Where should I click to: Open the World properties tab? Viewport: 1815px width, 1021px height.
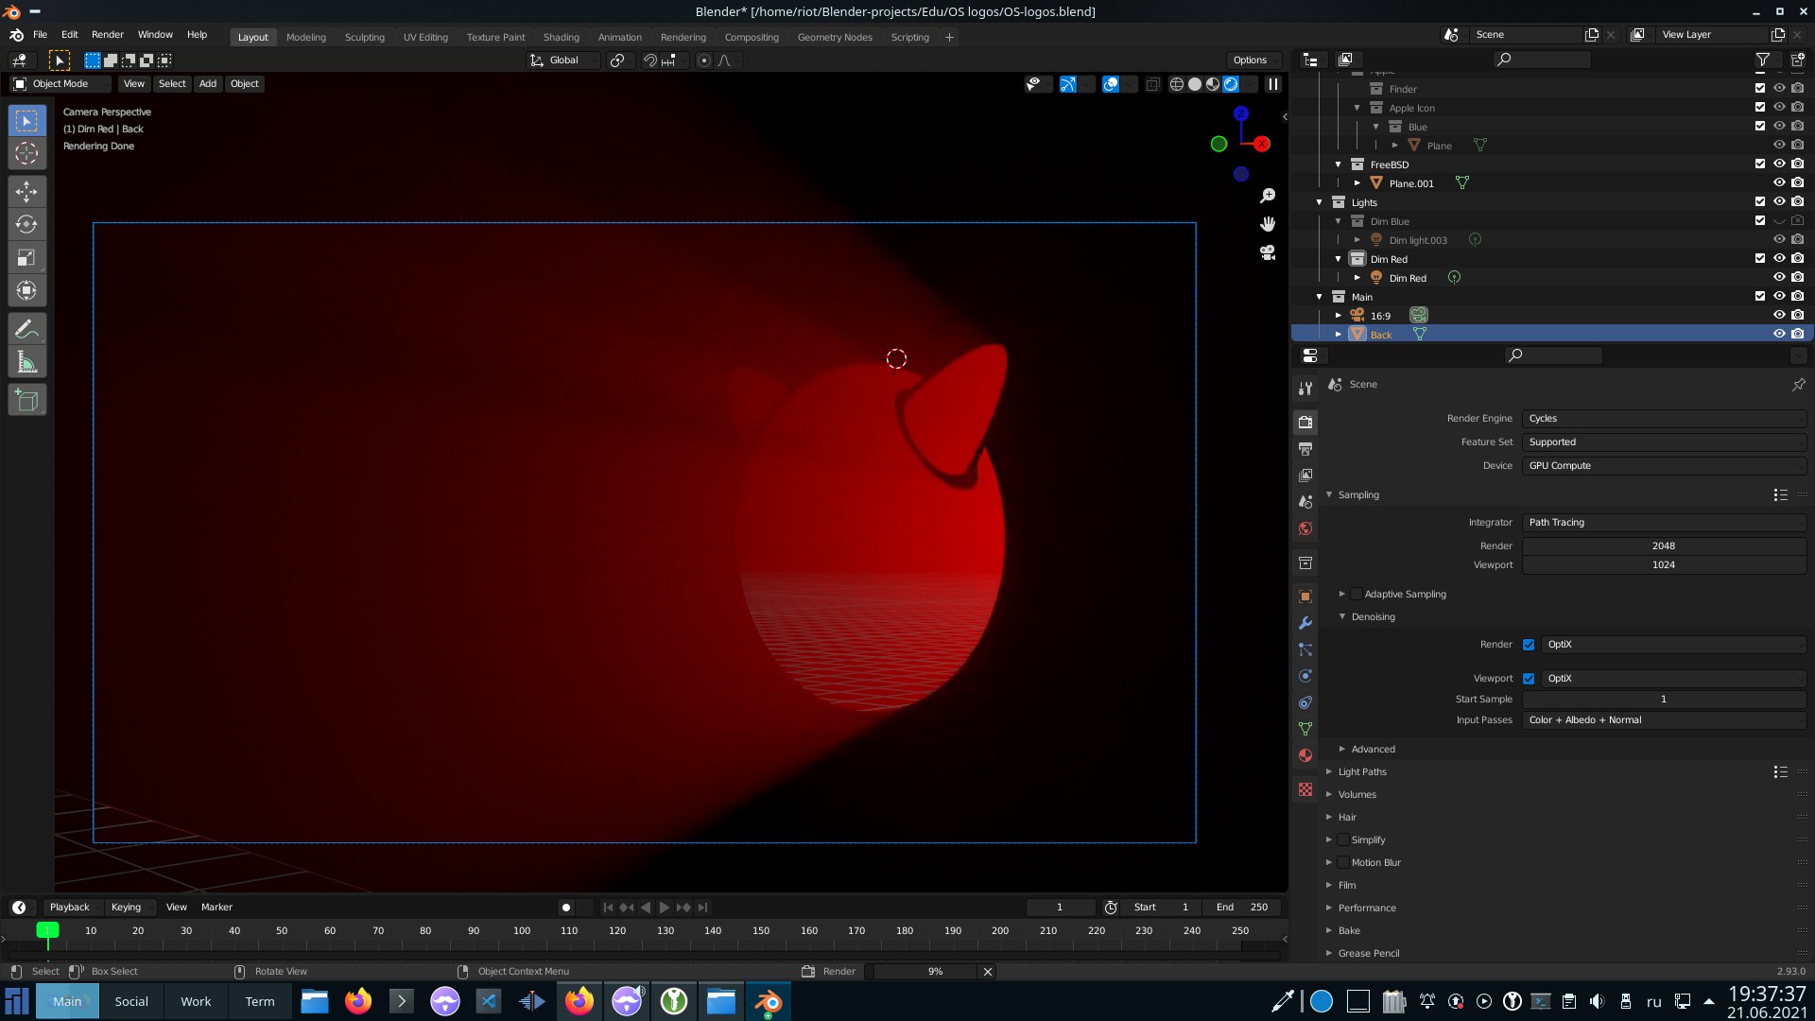[1305, 528]
